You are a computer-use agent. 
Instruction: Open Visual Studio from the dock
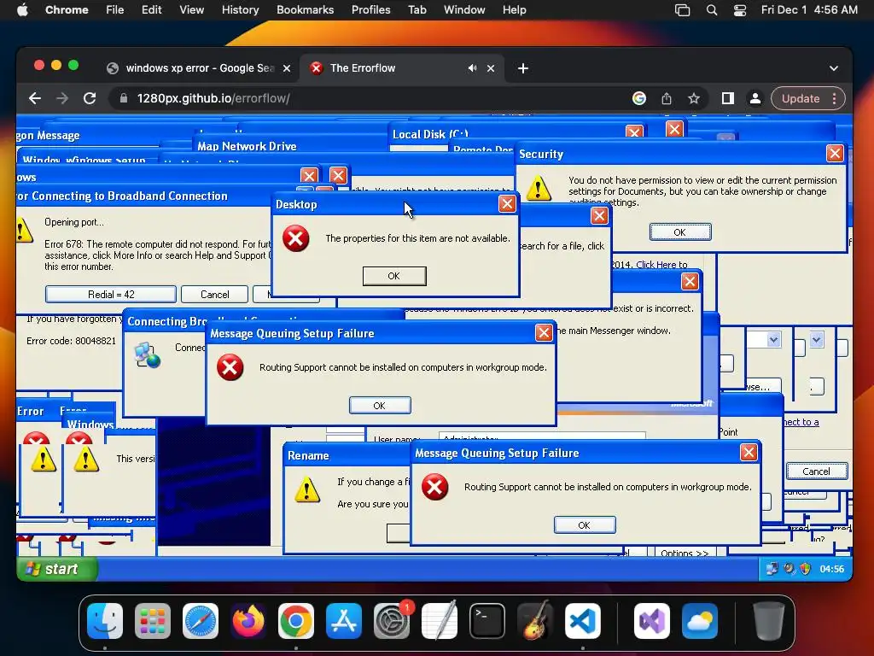click(x=651, y=621)
